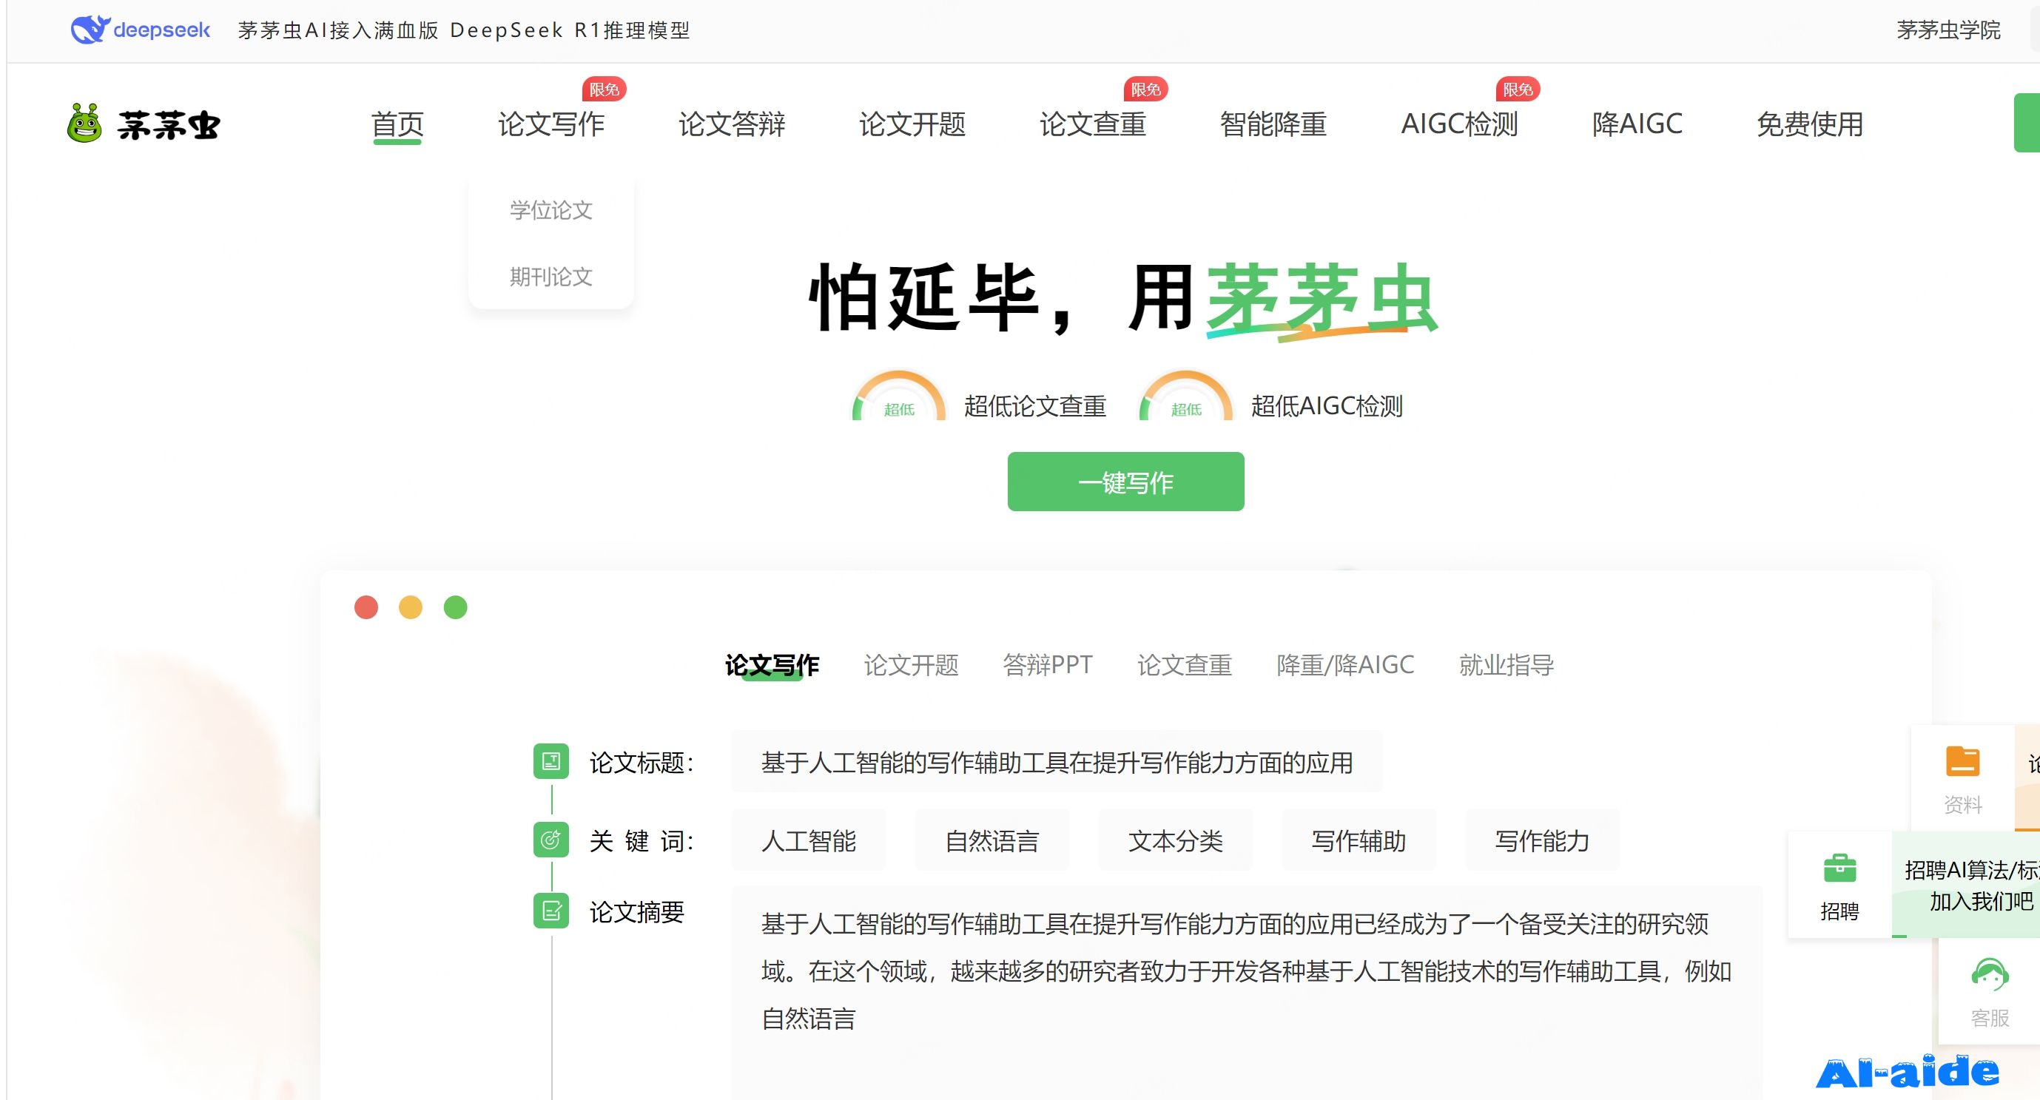The image size is (2040, 1100).
Task: Click 招聘AI算法 join us banner
Action: tap(1965, 885)
